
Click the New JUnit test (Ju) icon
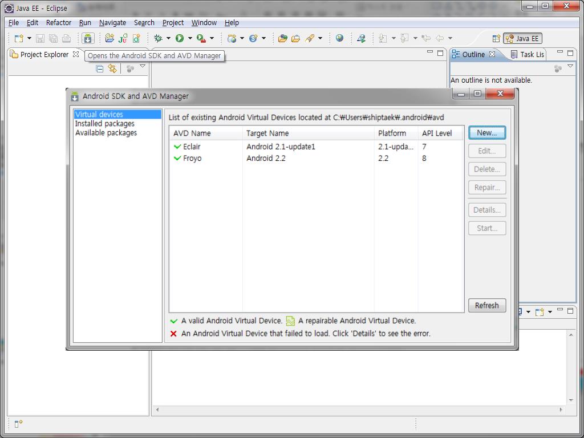pyautogui.click(x=123, y=38)
